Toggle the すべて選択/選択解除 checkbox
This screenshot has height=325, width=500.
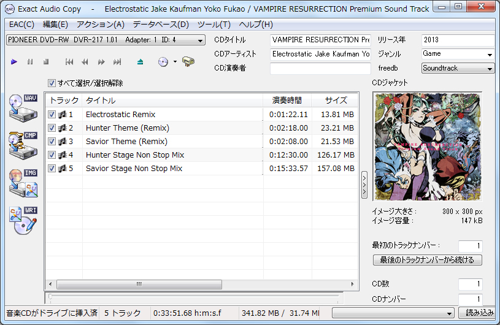tap(52, 83)
